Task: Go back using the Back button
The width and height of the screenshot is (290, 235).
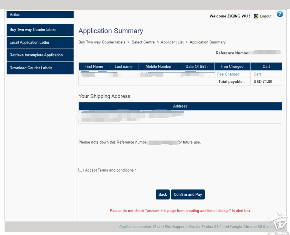Action: 163,194
